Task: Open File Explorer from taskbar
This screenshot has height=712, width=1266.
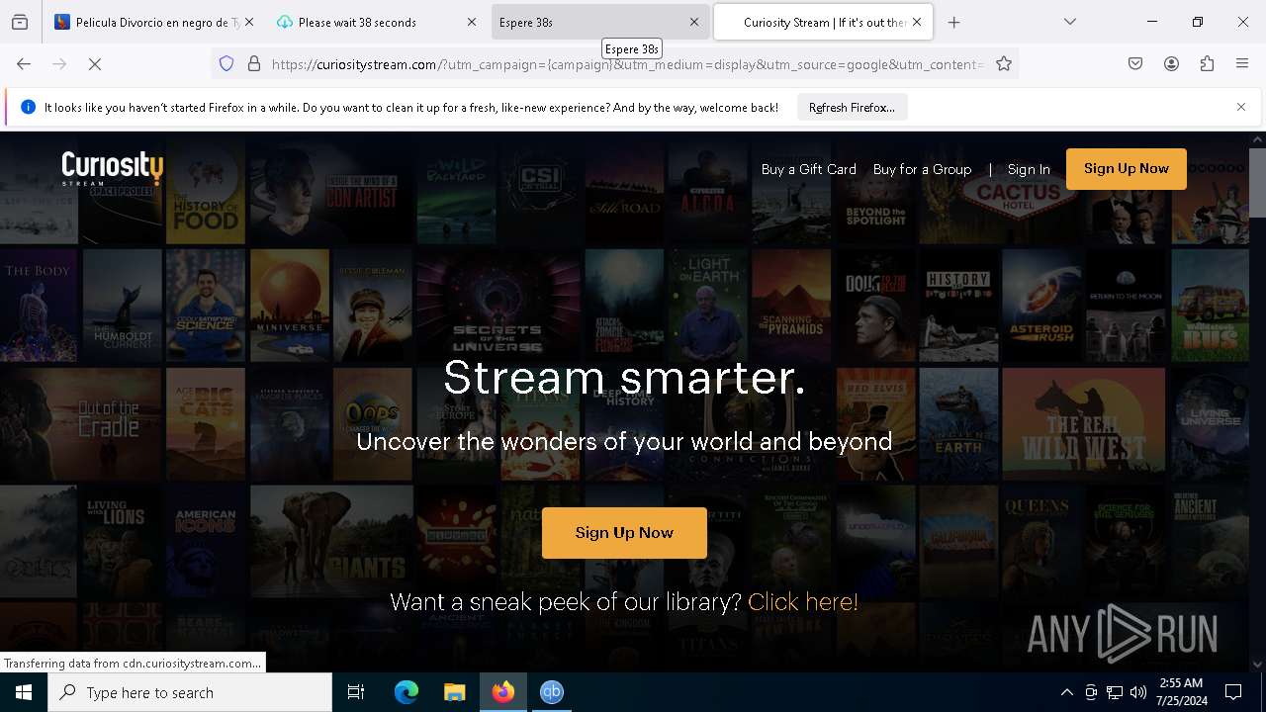Action: (454, 692)
